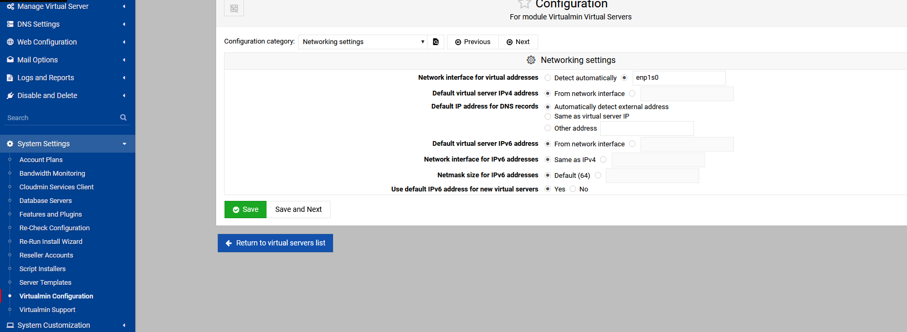Open Virtualmin Configuration page
The image size is (907, 332).
(x=56, y=296)
